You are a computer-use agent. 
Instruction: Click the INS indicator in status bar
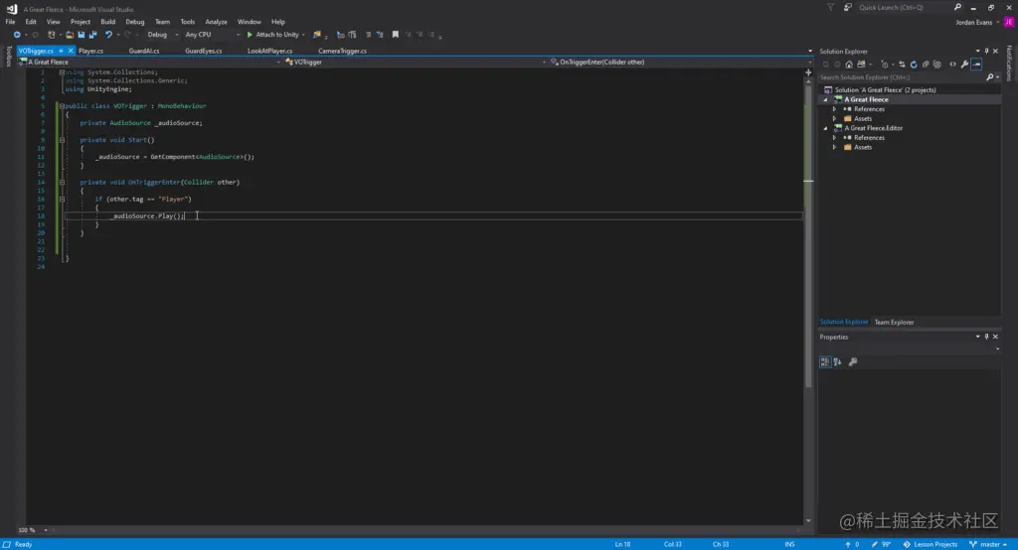point(789,544)
